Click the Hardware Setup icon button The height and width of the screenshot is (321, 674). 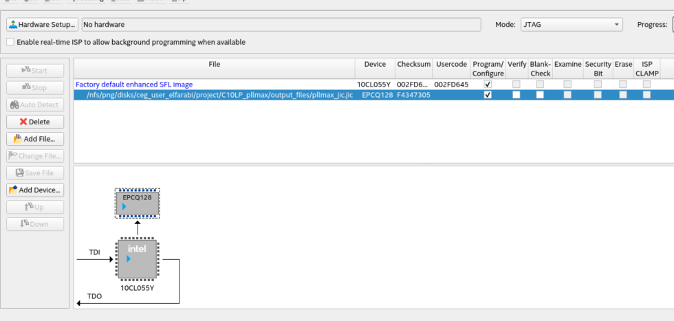tap(42, 25)
